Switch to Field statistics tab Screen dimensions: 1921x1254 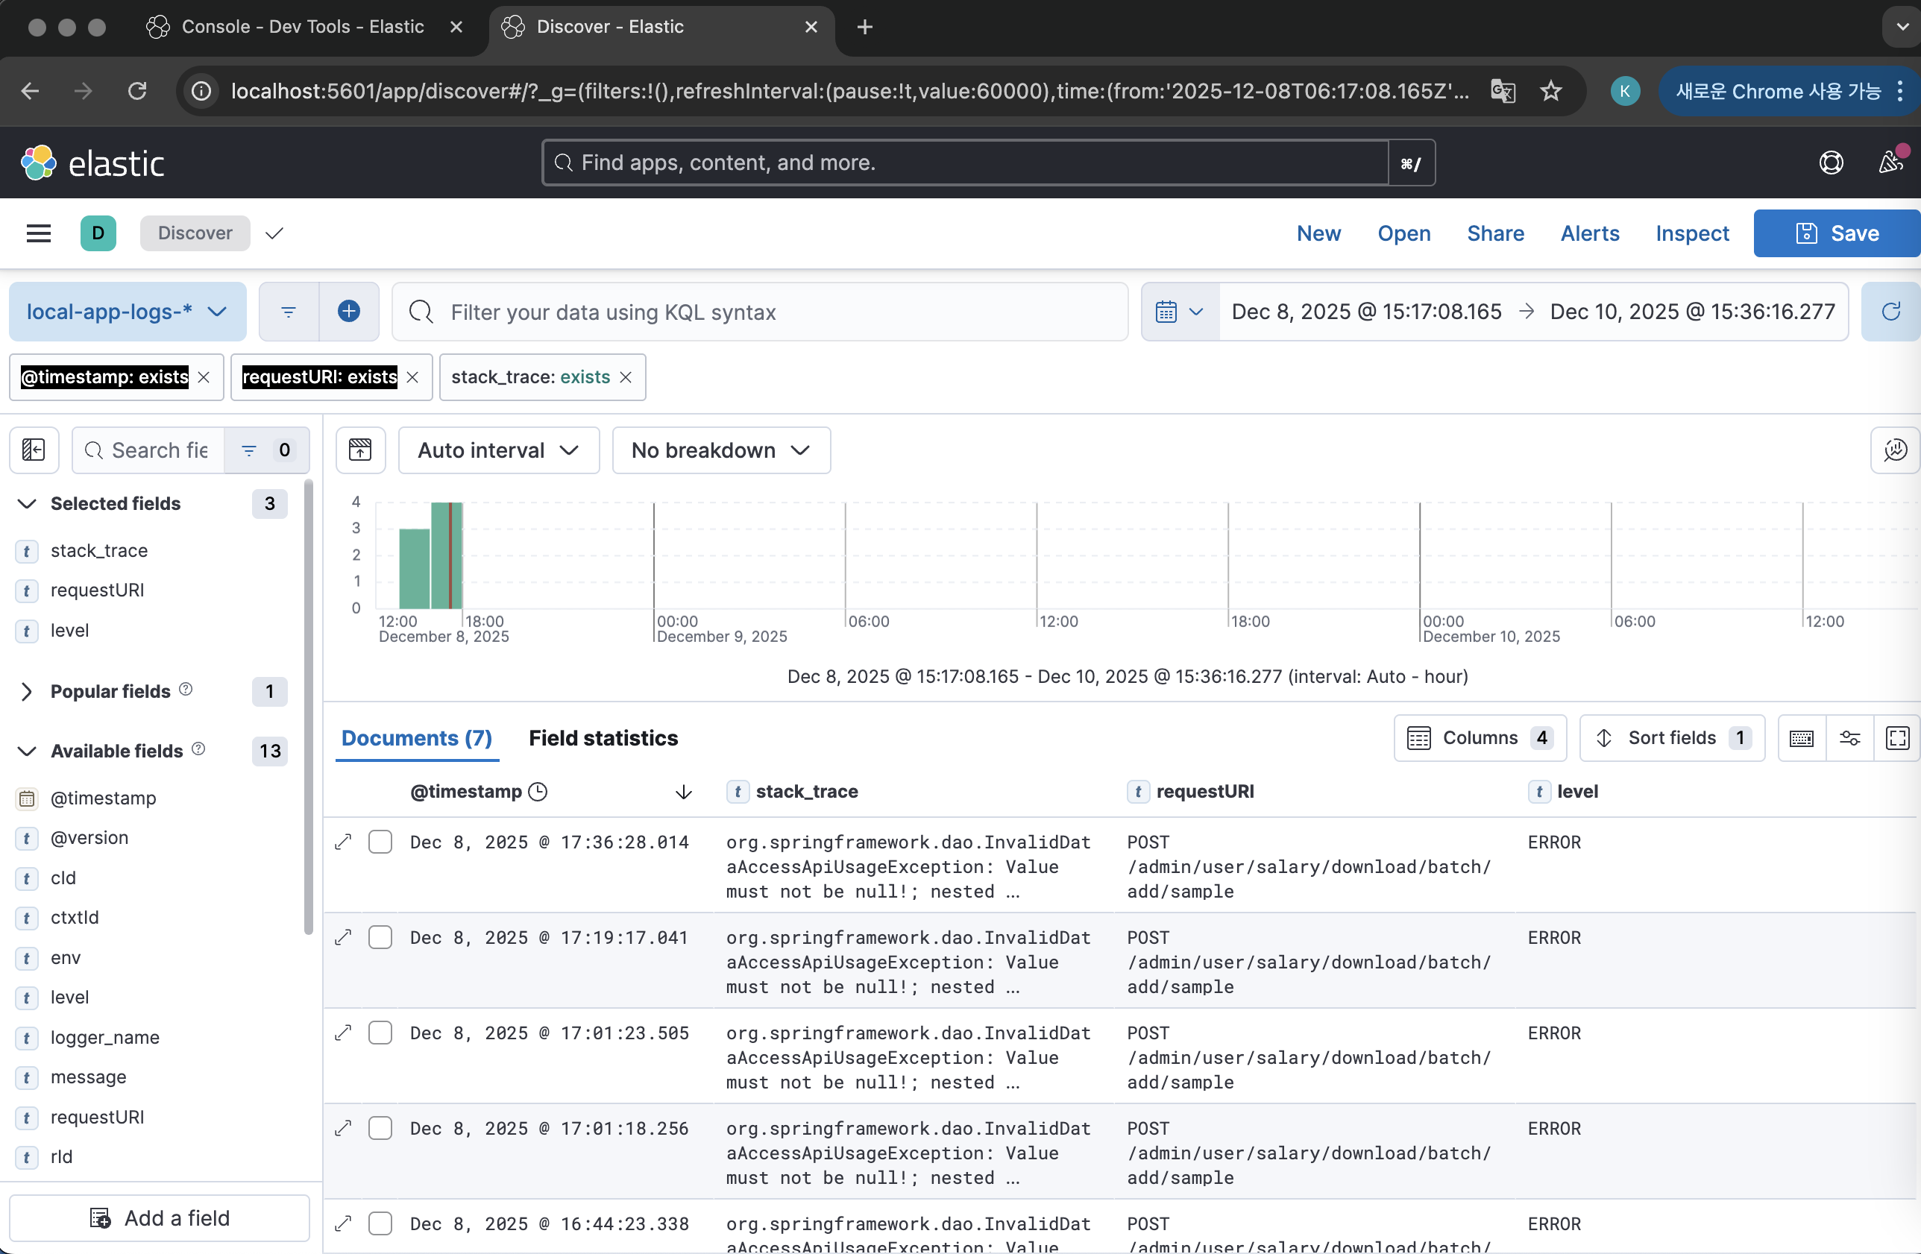coord(603,737)
